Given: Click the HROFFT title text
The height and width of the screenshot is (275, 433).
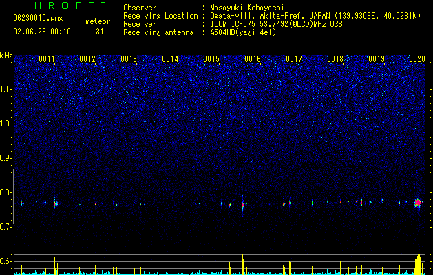Looking at the screenshot, I should point(71,5).
